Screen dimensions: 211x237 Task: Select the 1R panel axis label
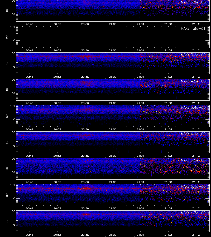[x=7, y=11]
